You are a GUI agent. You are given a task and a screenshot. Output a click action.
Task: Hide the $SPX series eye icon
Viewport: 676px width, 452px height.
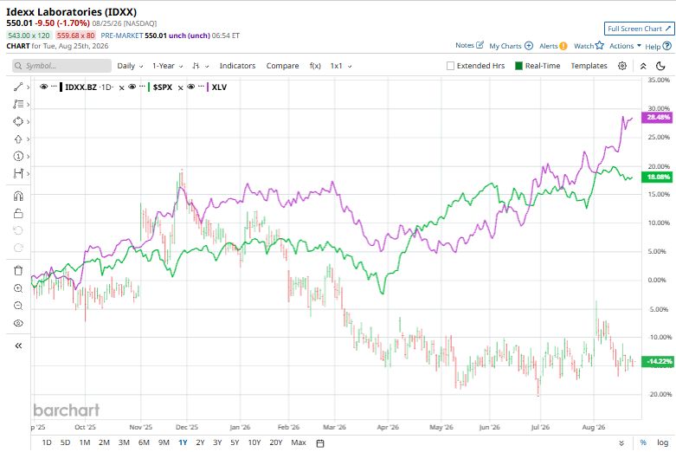[x=132, y=87]
